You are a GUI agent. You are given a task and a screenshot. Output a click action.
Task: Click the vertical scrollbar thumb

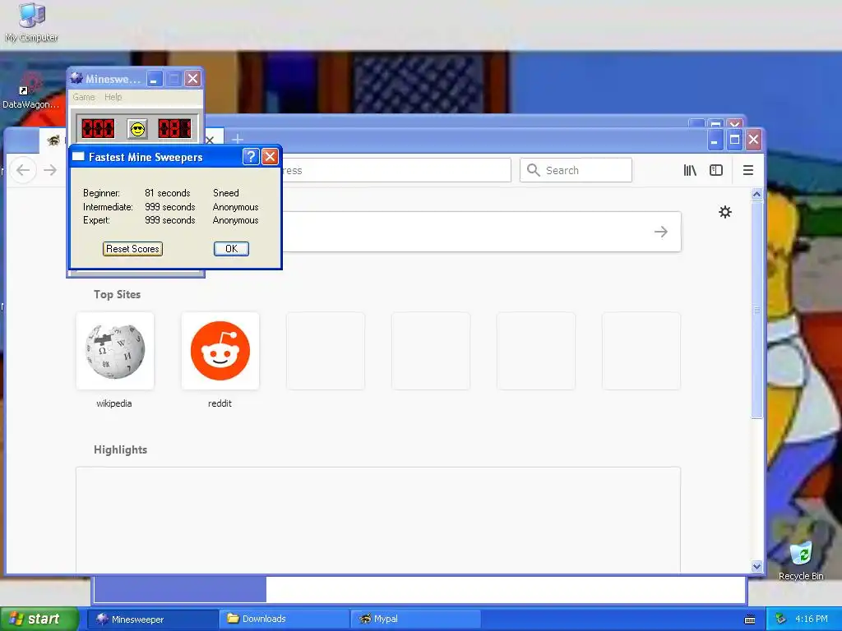(x=756, y=310)
